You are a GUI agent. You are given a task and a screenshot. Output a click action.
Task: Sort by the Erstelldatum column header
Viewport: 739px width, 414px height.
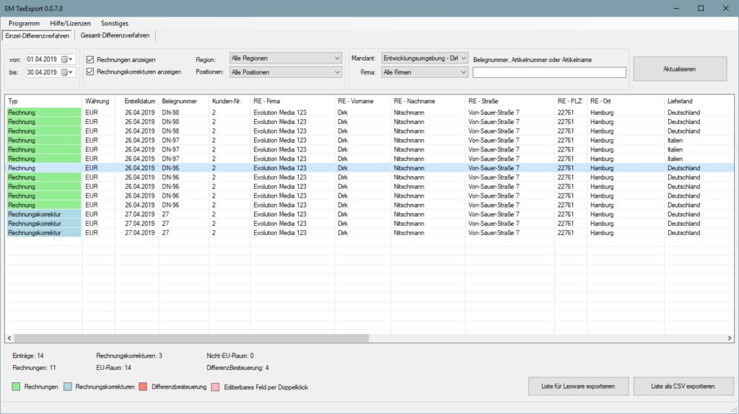(x=136, y=101)
